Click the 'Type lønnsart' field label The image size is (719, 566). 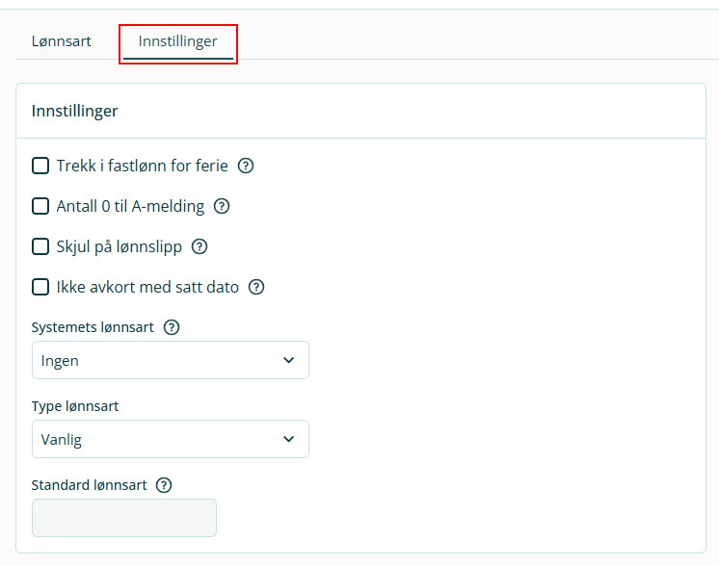tap(75, 406)
